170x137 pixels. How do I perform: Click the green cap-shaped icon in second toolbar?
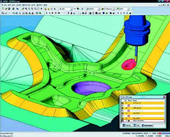[40, 13]
